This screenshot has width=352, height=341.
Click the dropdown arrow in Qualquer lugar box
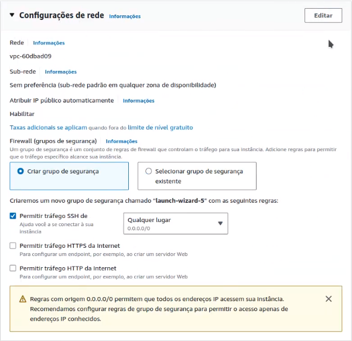pos(220,223)
